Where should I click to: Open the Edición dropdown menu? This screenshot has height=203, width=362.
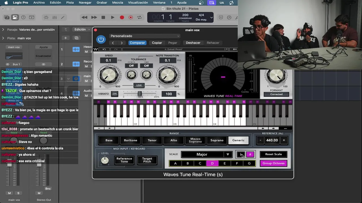point(82,29)
